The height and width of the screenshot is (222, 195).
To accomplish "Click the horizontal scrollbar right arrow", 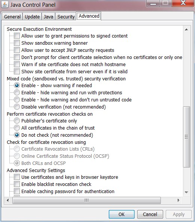I will click(178, 200).
